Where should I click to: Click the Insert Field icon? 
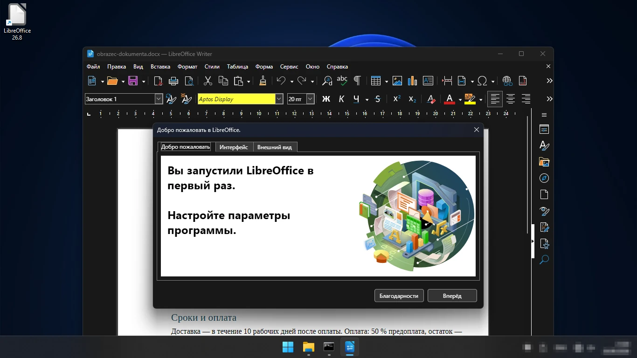(x=462, y=81)
